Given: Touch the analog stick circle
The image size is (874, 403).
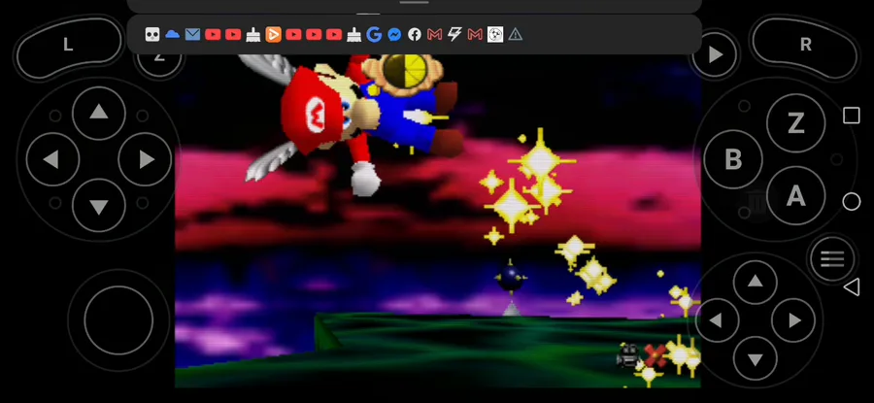Looking at the screenshot, I should click(x=118, y=319).
